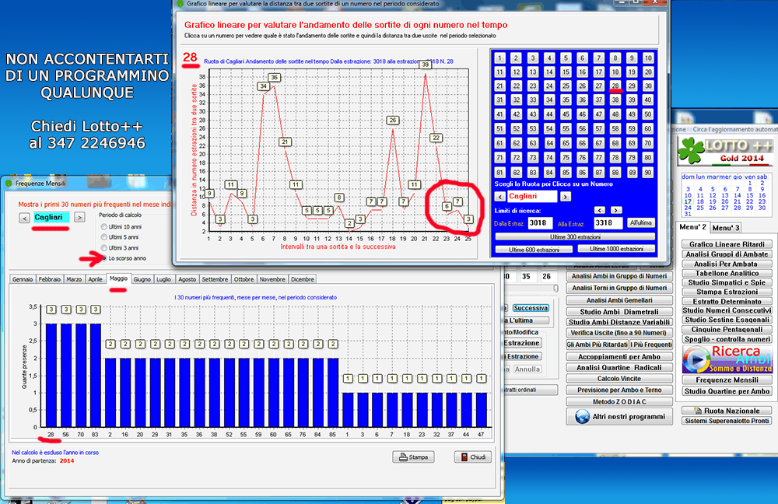This screenshot has width=778, height=504.
Task: Switch to Settembre tab
Action: tap(215, 279)
